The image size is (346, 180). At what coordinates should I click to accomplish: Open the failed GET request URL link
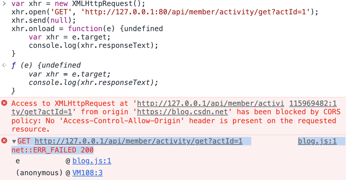click(x=139, y=141)
